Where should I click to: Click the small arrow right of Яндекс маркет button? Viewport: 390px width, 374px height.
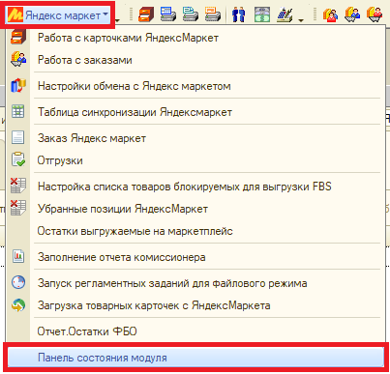(x=117, y=21)
